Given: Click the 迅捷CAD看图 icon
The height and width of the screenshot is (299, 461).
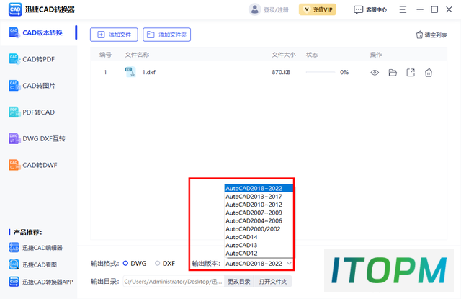Looking at the screenshot, I should (x=14, y=264).
